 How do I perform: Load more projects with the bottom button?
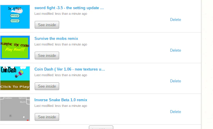pyautogui.click(x=101, y=127)
